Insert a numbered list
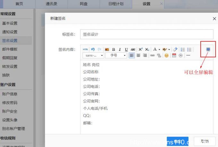Image resolution: width=218 pixels, height=147 pixels. (x=183, y=50)
